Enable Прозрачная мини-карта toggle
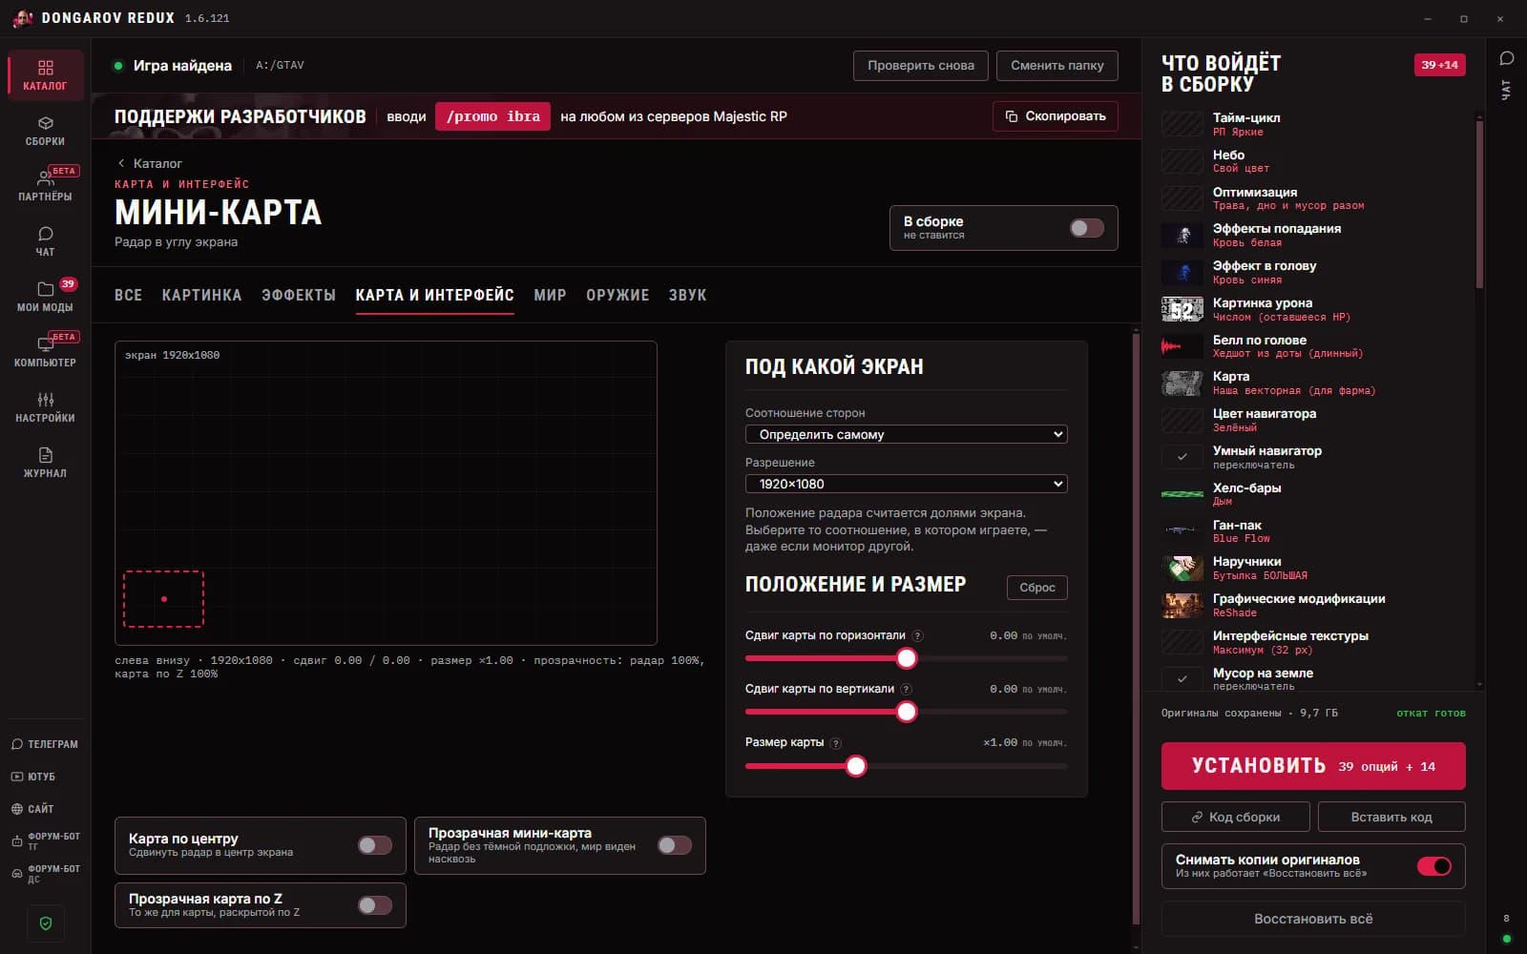1527x954 pixels. coord(674,845)
